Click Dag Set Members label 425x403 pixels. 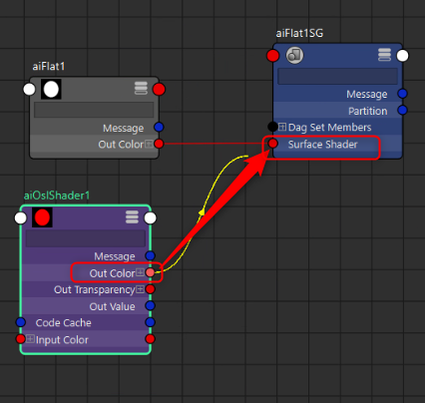click(329, 128)
